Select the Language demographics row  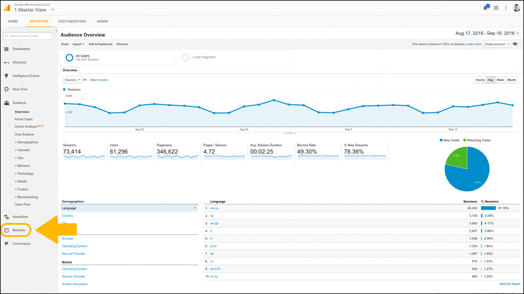pos(129,208)
